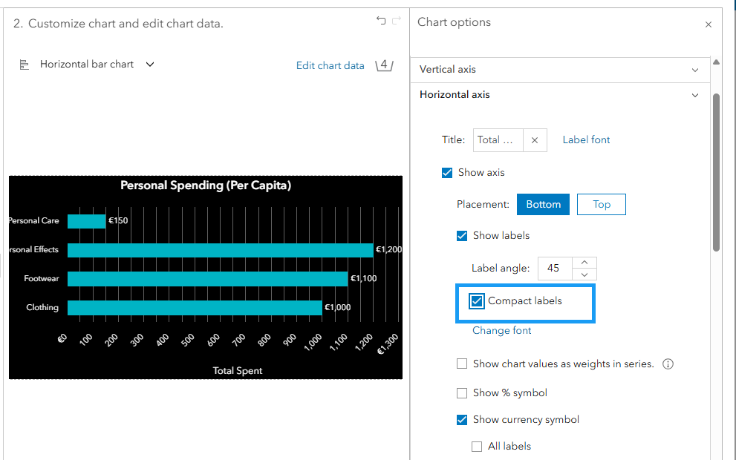
Task: Click the info icon beside chart values as weights
Action: click(x=668, y=364)
